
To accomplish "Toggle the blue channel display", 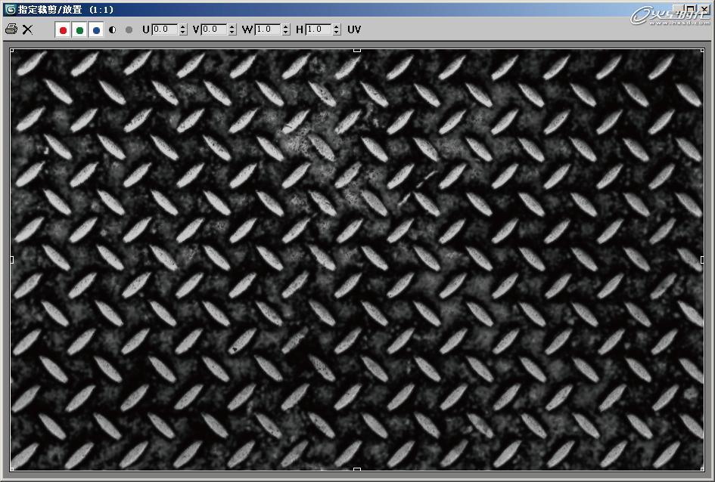I will [x=97, y=30].
